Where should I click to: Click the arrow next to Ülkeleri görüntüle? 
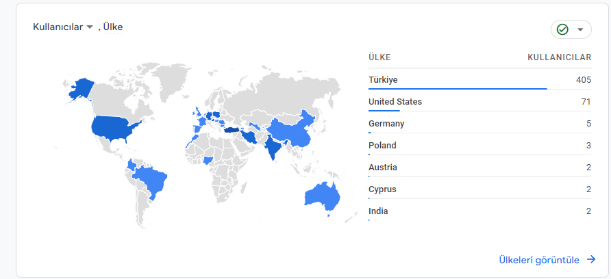(591, 260)
